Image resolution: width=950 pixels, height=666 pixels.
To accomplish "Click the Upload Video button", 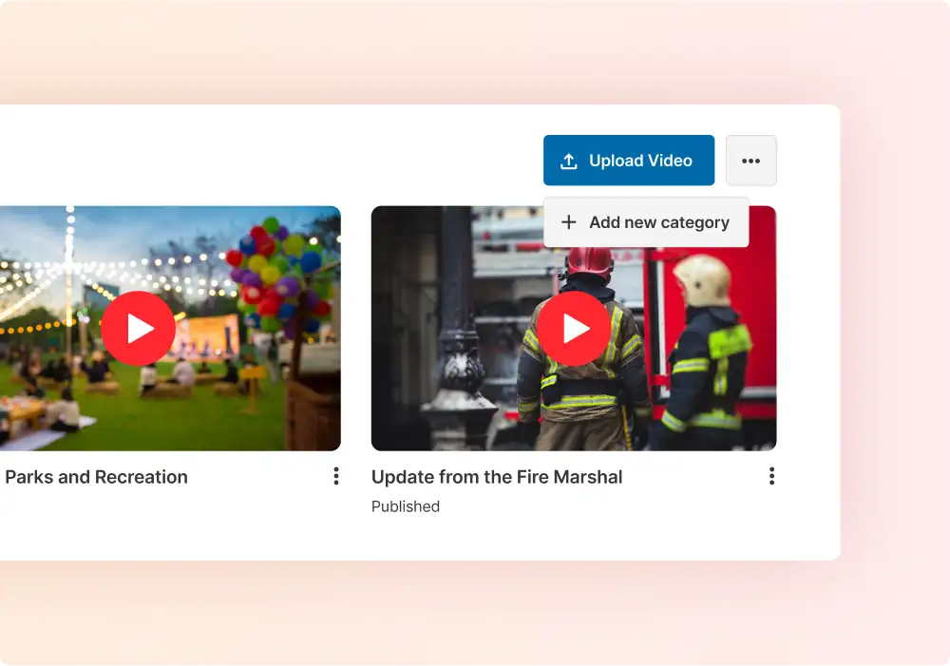I will coord(628,161).
